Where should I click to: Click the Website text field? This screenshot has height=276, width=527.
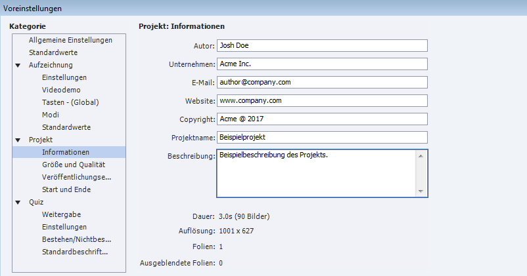322,101
